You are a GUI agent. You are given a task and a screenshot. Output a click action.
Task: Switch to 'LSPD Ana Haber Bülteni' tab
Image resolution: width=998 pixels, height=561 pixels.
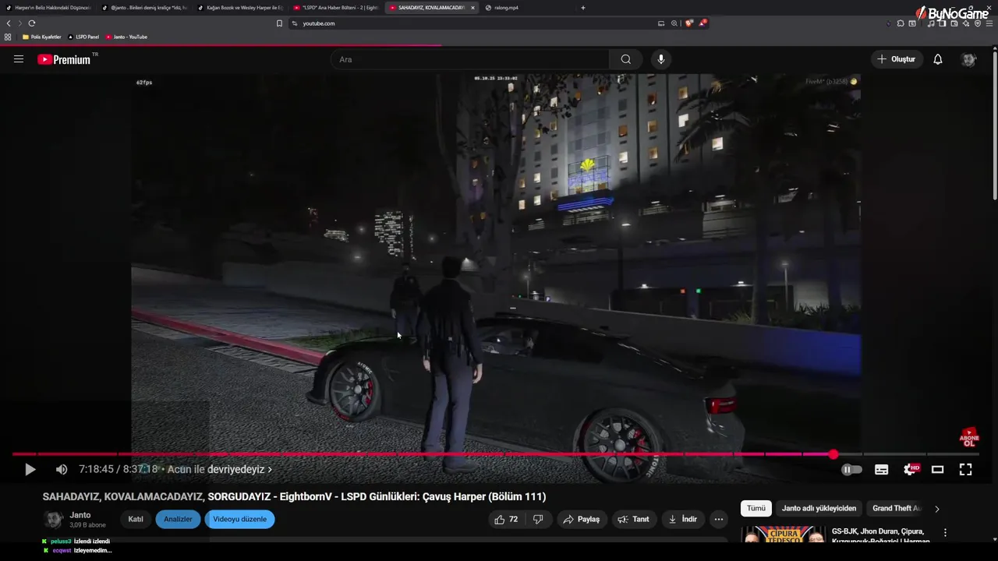[336, 8]
